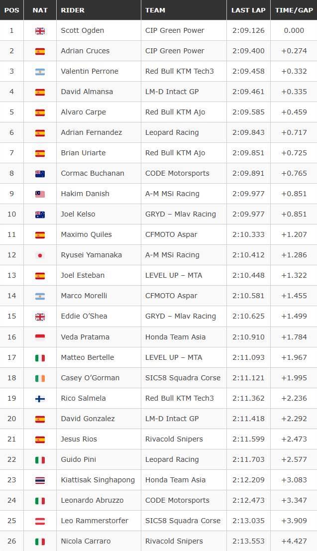Select rider Maximo Quiles

coord(86,234)
